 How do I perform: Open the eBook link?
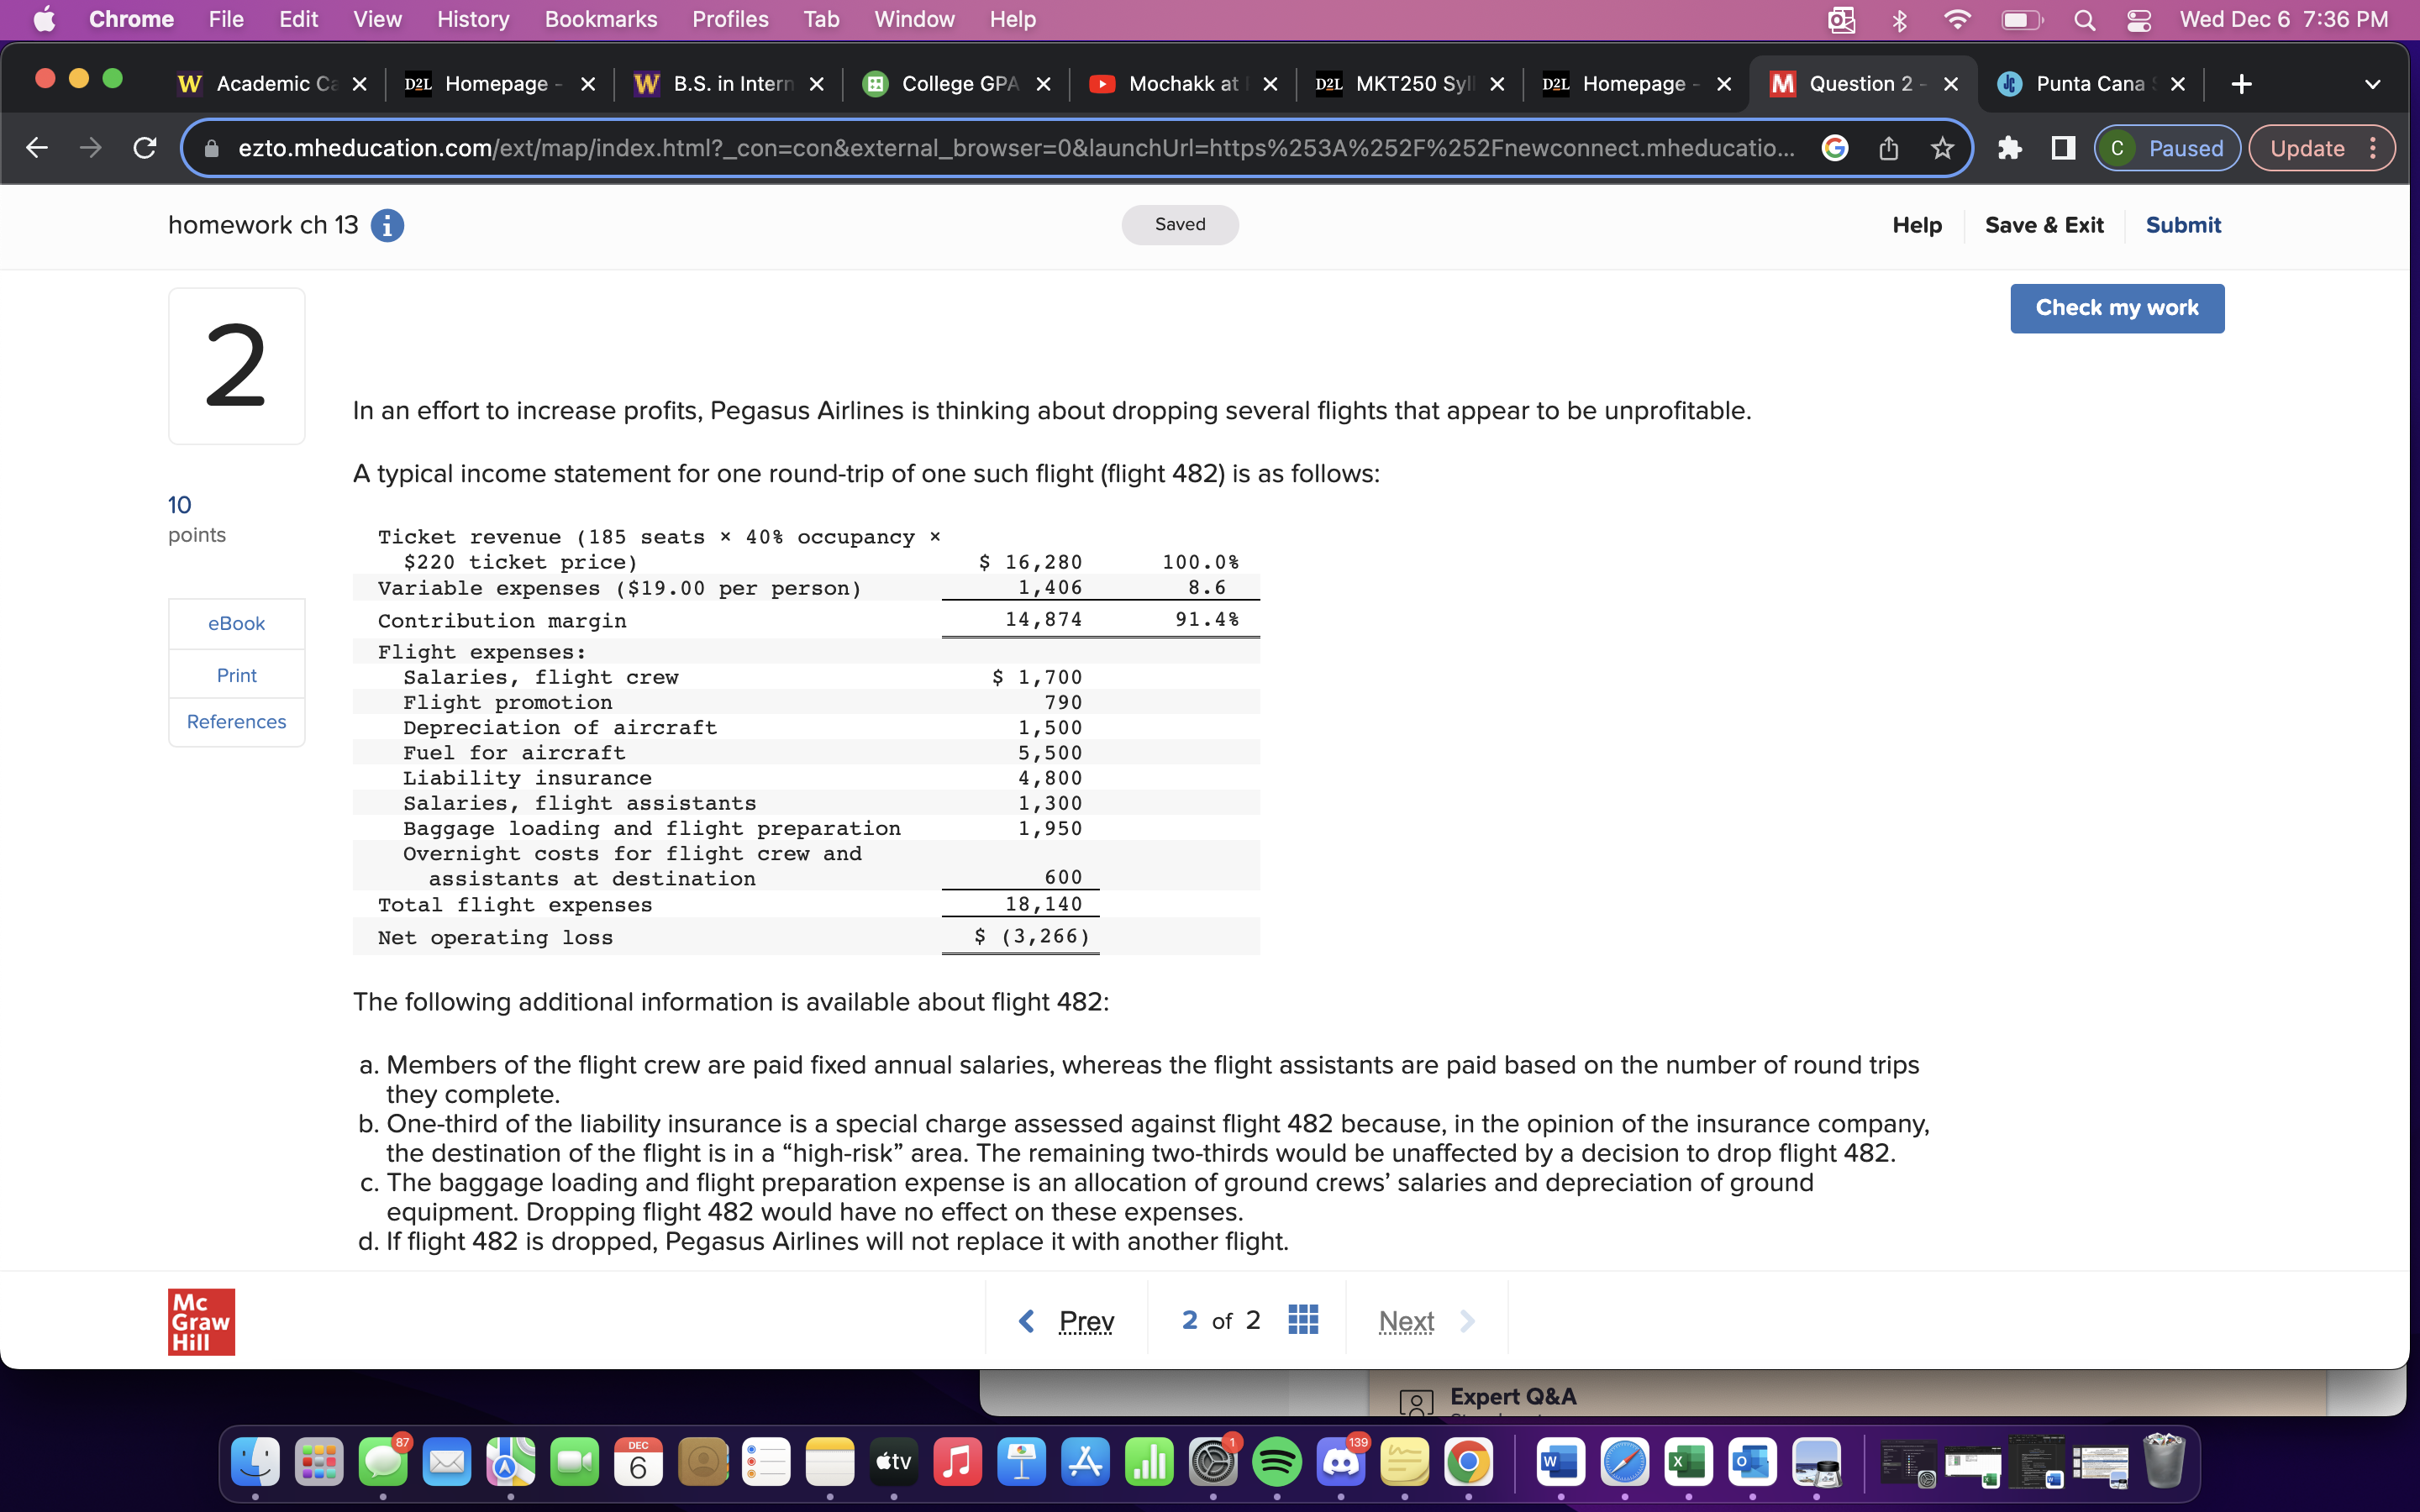point(236,622)
